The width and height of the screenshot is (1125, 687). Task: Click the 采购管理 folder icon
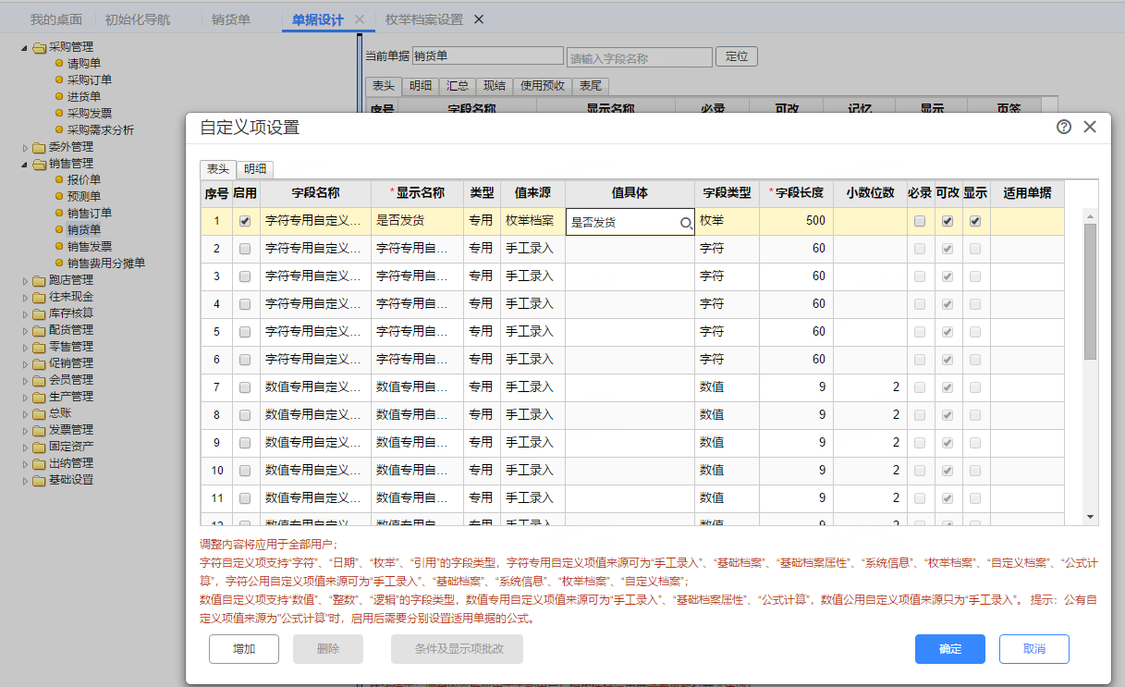point(39,47)
